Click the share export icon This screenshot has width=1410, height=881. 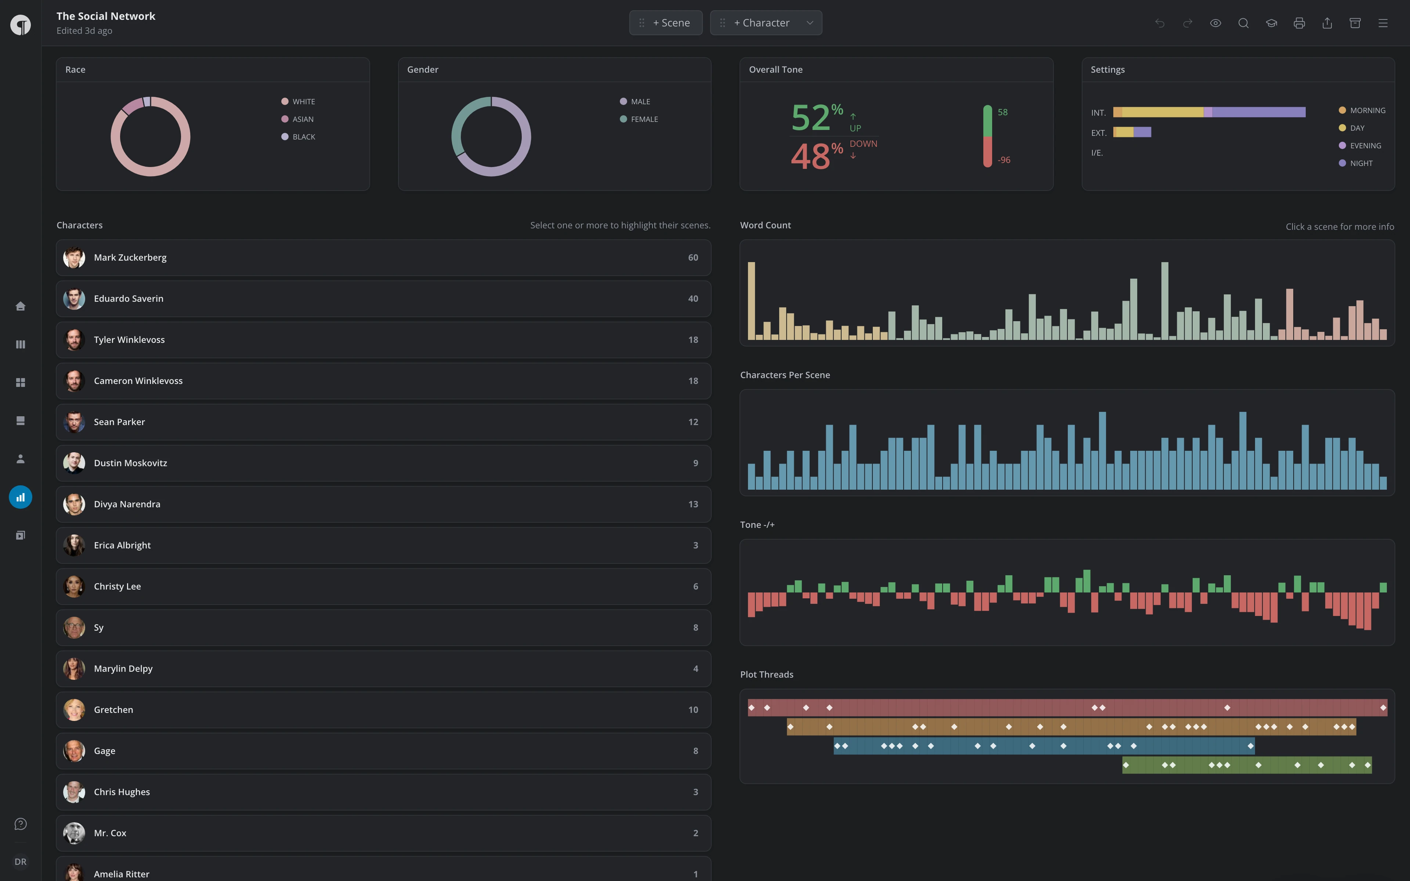coord(1327,23)
